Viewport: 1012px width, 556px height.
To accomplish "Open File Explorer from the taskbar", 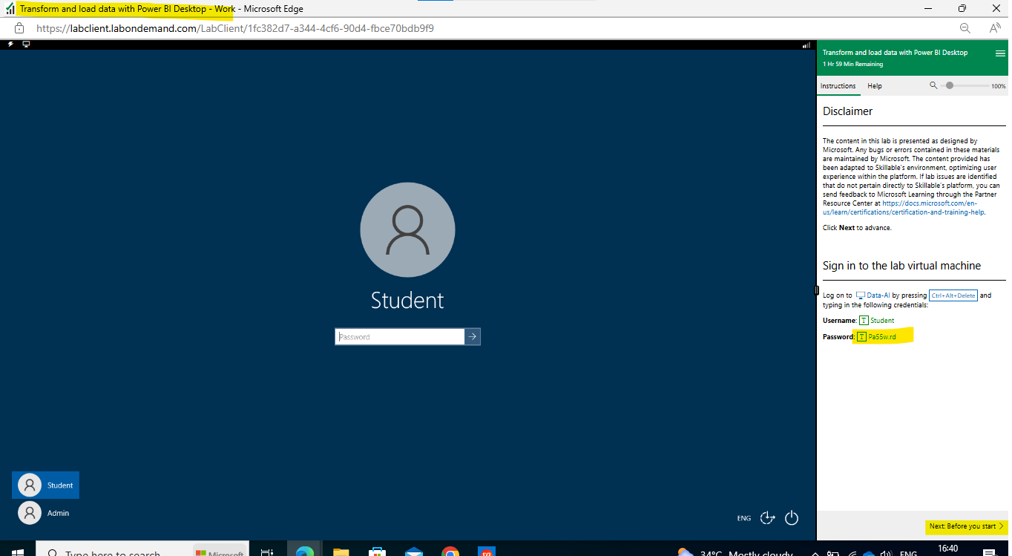I will pos(341,552).
